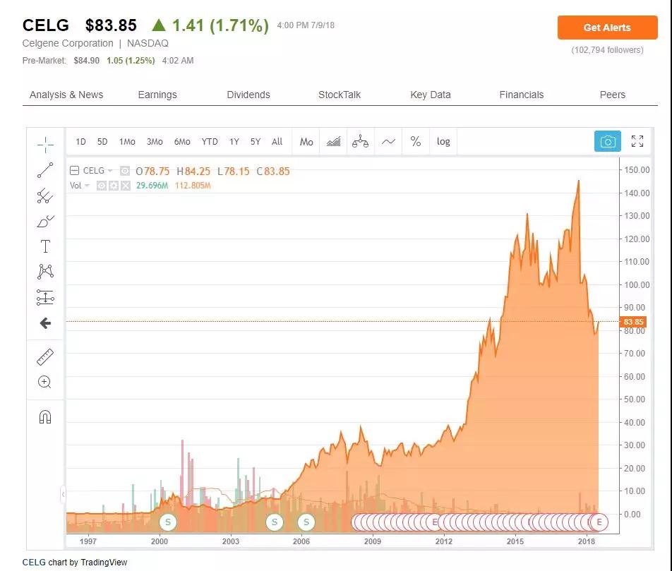Collapse the CELG legend minus box
This screenshot has height=571, width=672.
tap(74, 171)
